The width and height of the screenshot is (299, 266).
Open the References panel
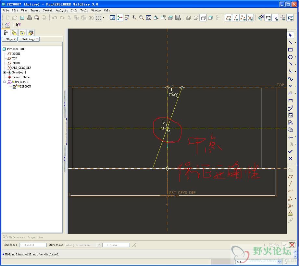point(17,237)
